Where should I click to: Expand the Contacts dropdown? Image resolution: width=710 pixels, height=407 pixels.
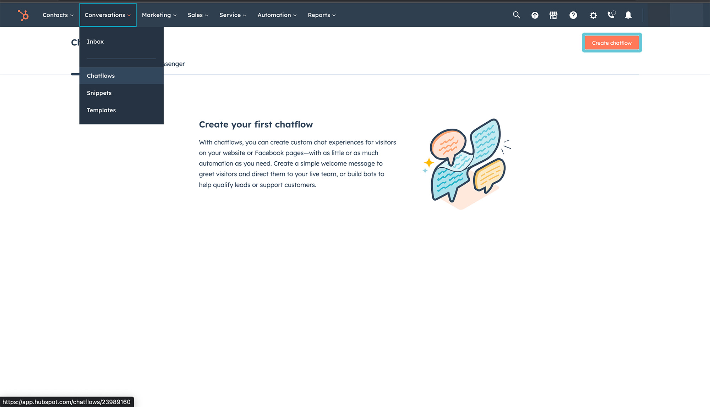(x=57, y=15)
